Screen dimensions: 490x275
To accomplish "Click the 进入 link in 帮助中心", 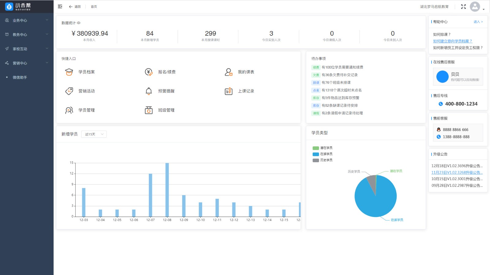I will [x=477, y=22].
